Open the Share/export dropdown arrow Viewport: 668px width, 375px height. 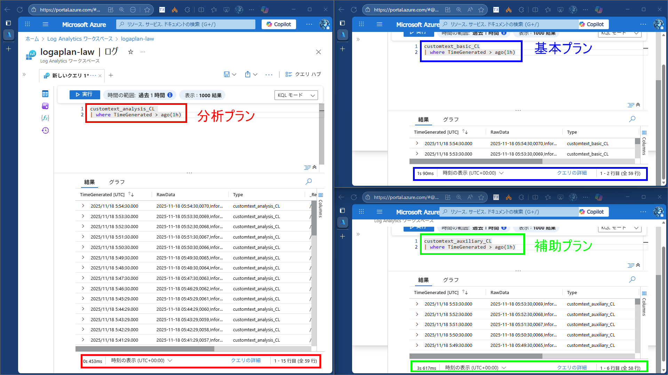[x=255, y=74]
